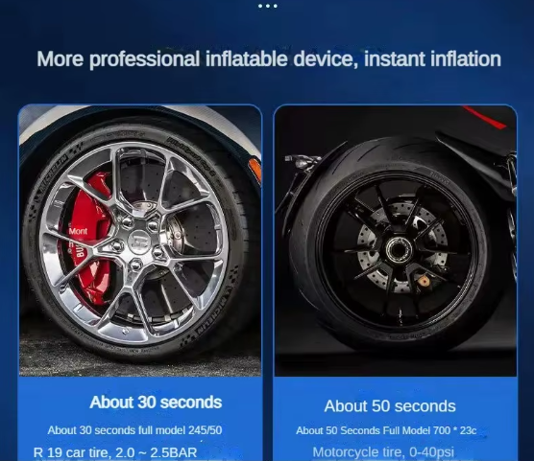Click the red stripe on the motorcycle fairing
This screenshot has height=461, width=534.
pos(485,117)
